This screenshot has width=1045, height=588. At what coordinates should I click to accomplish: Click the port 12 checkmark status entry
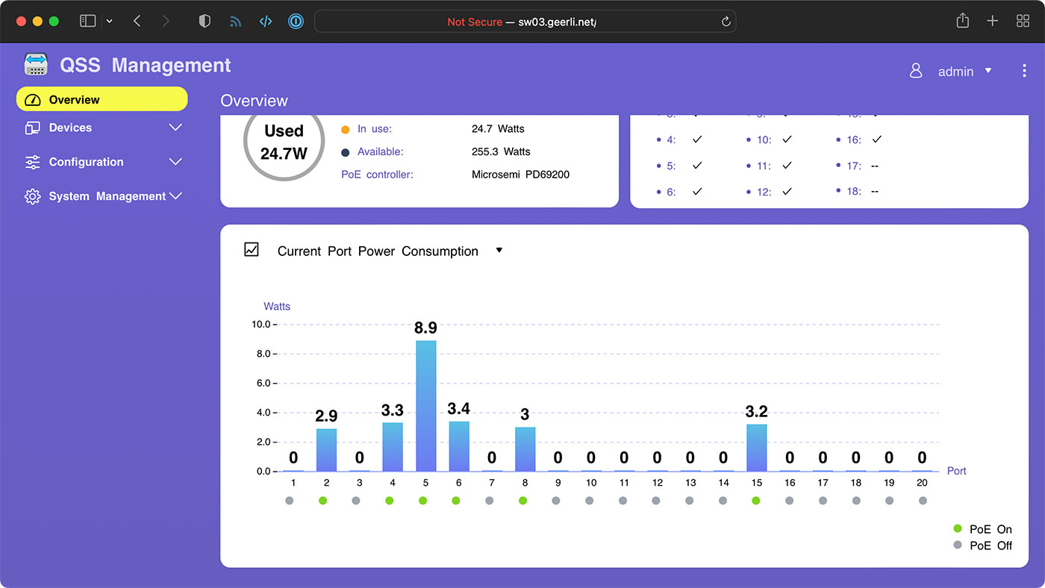tap(770, 192)
